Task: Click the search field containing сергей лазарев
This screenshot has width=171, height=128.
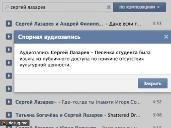Action: coord(58,7)
